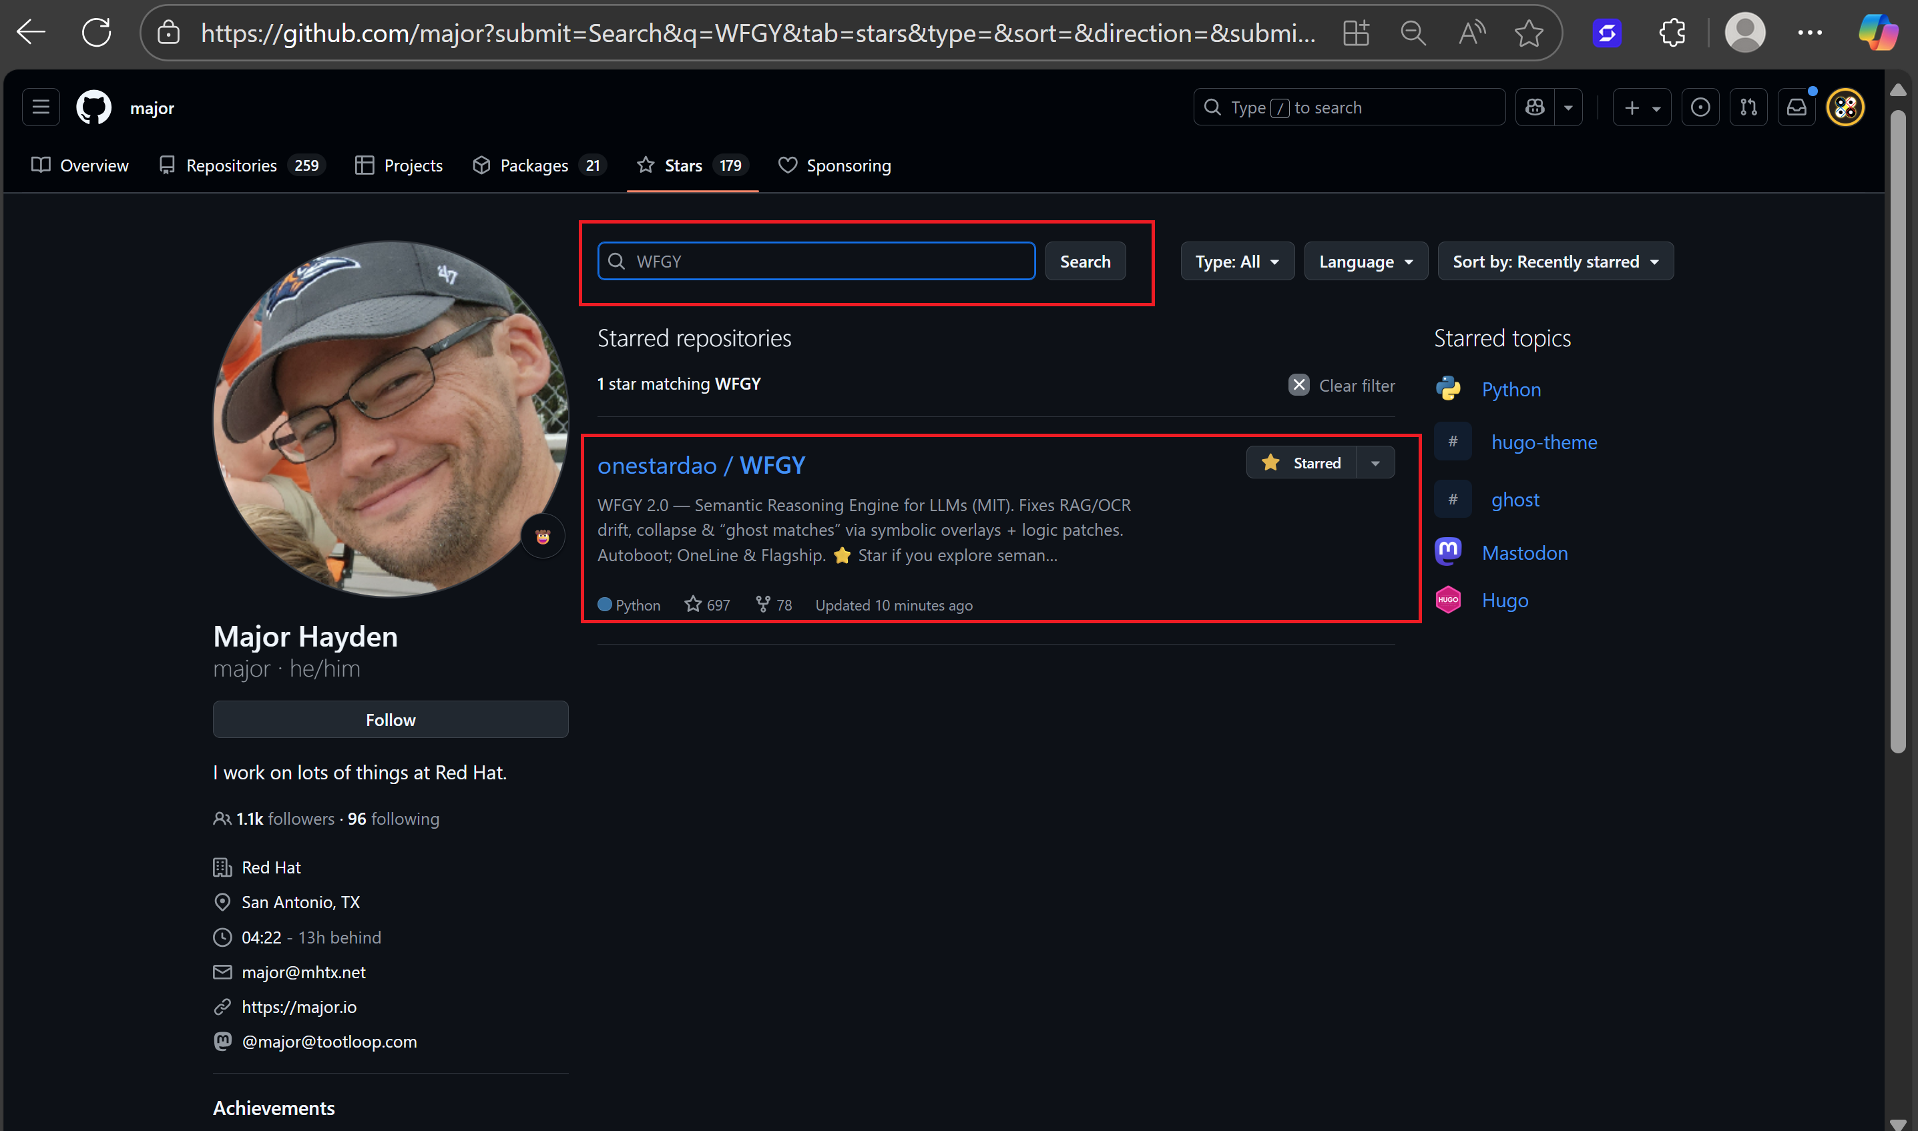Viewport: 1918px width, 1131px height.
Task: Switch to the Repositories tab
Action: point(232,165)
